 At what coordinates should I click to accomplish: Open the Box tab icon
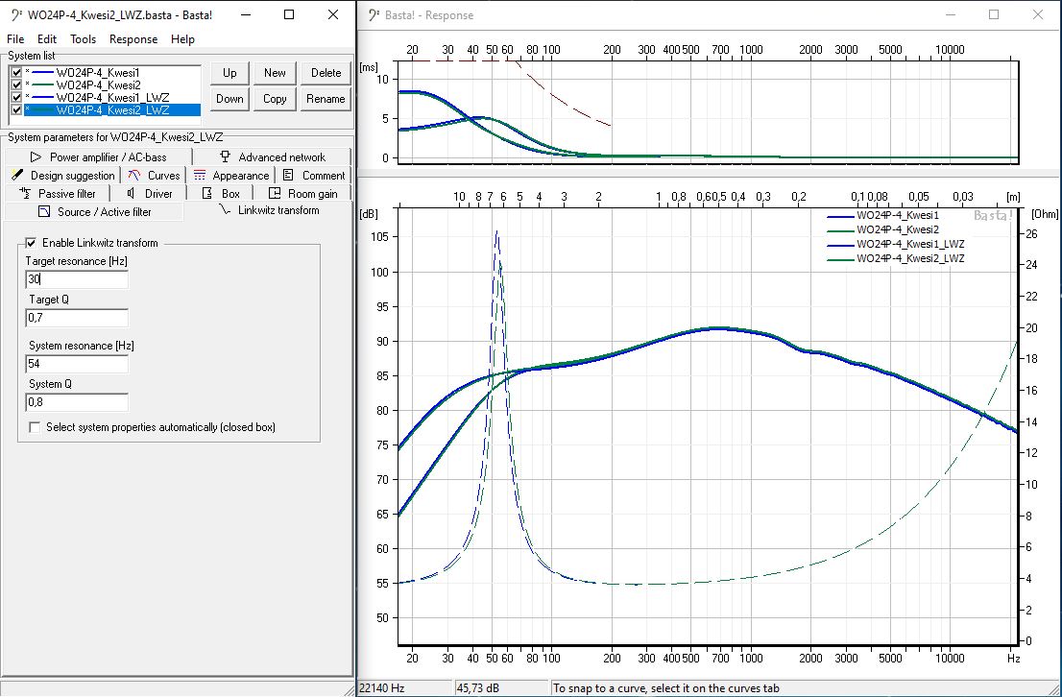[206, 194]
